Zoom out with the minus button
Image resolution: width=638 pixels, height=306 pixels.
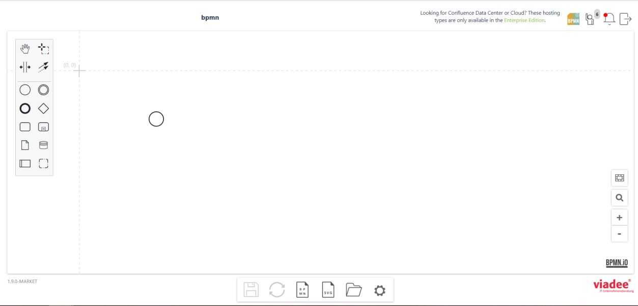pyautogui.click(x=620, y=234)
